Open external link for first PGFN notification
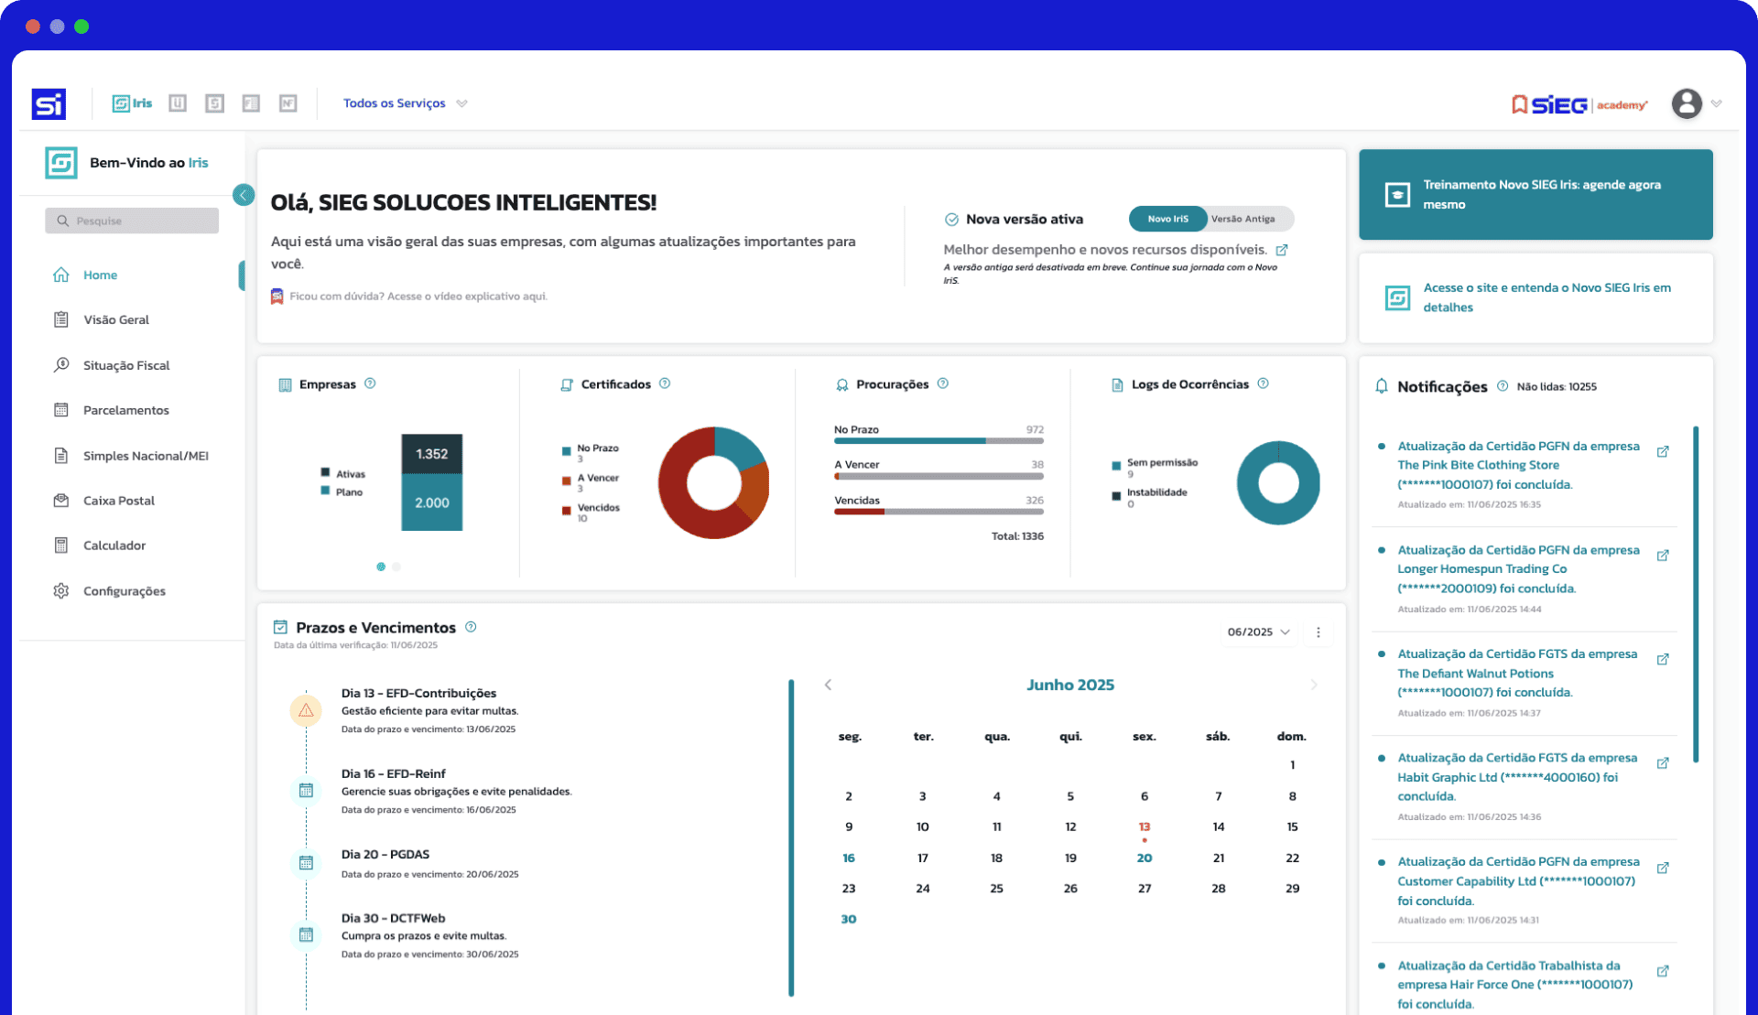Viewport: 1758px width, 1015px height. click(1663, 451)
